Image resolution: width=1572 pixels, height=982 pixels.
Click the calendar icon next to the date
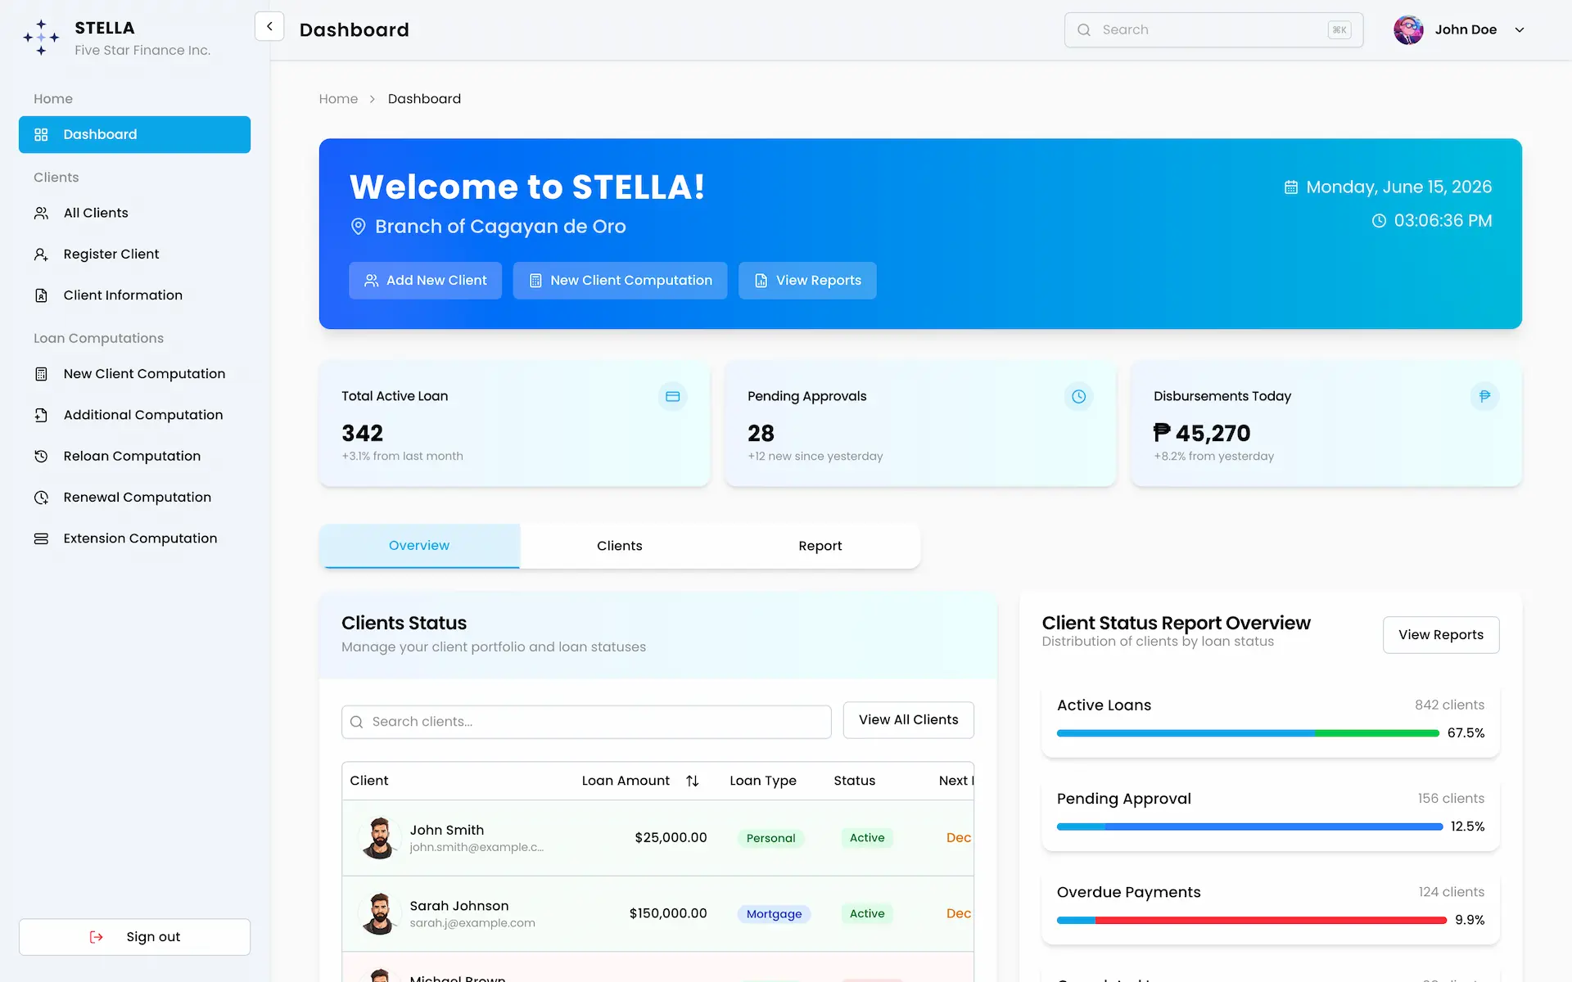coord(1291,187)
